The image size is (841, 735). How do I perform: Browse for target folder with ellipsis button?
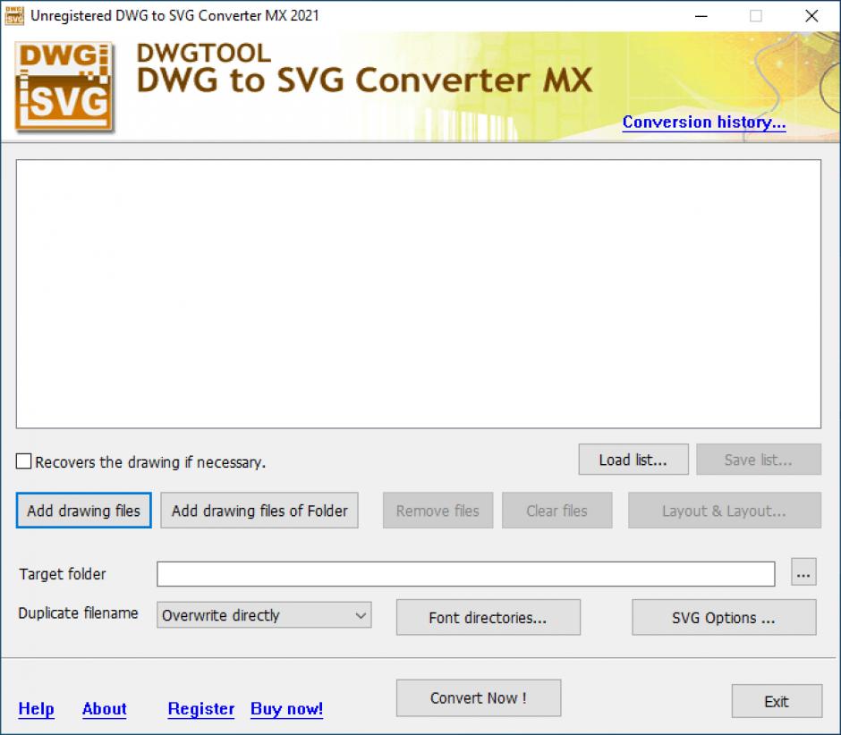pyautogui.click(x=803, y=571)
